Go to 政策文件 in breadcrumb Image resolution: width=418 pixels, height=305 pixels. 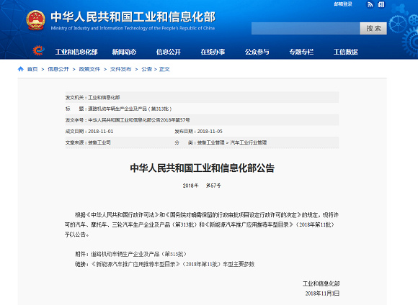(89, 69)
